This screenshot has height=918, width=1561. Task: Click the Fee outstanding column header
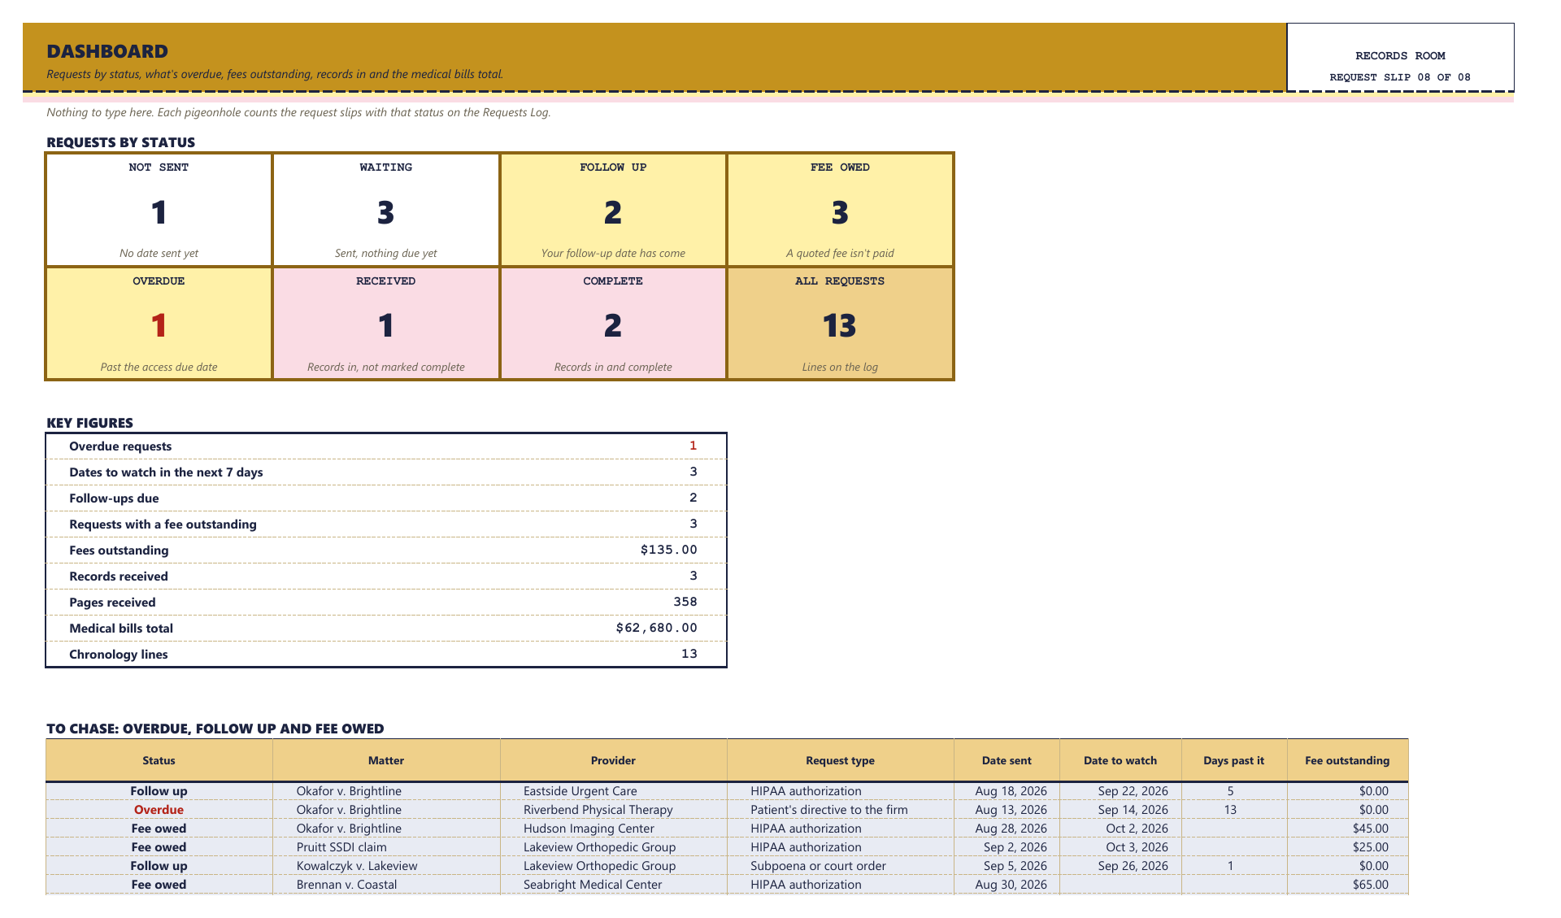click(x=1347, y=760)
